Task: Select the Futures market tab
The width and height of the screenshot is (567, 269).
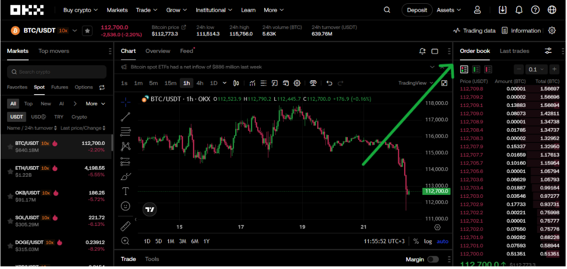Action: click(x=60, y=87)
